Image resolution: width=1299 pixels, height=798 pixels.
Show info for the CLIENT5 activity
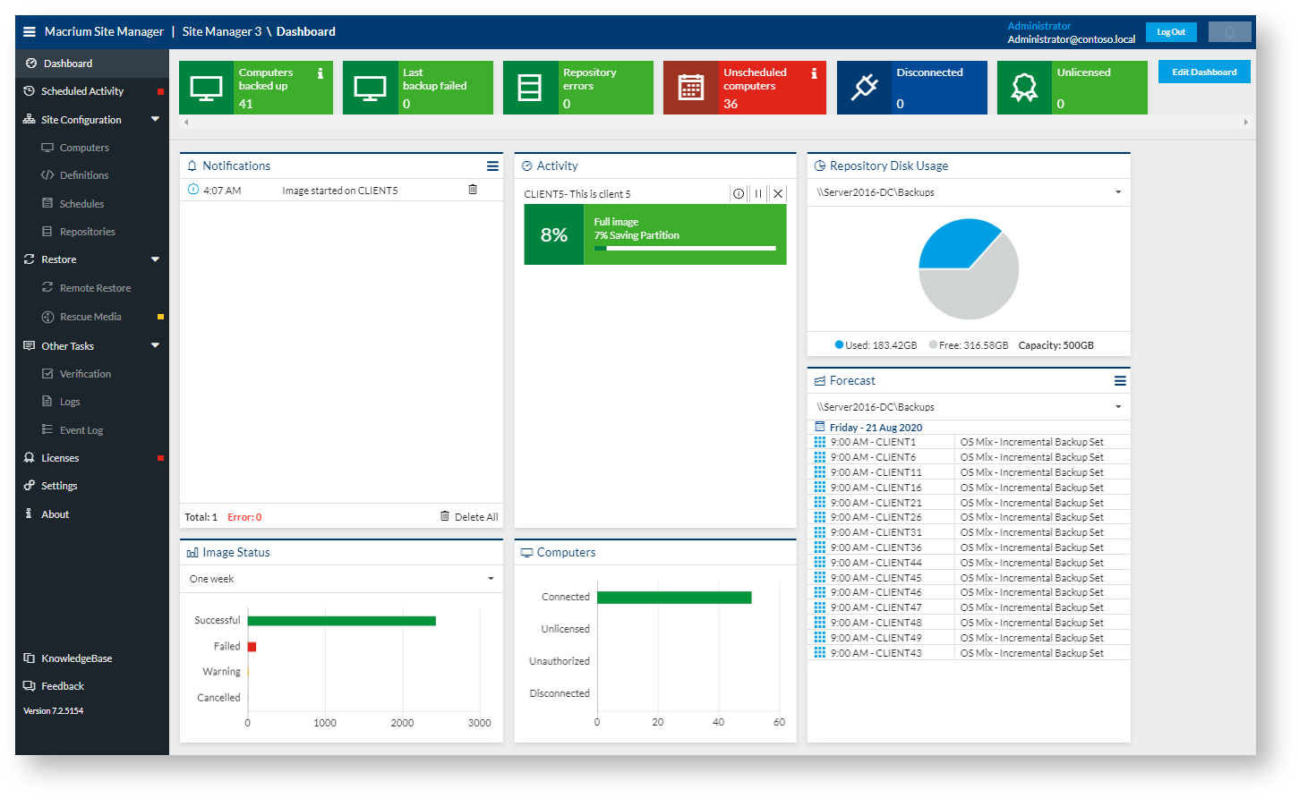pos(739,193)
